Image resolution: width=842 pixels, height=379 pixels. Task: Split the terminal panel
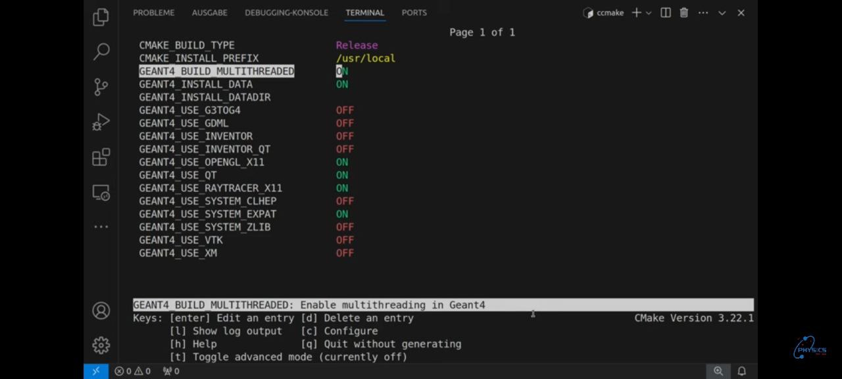[666, 13]
